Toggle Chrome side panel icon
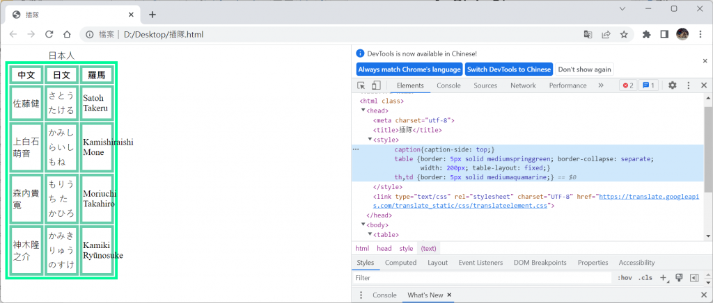The width and height of the screenshot is (713, 303). tap(664, 35)
